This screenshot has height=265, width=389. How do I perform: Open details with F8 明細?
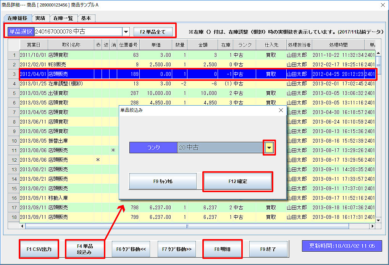[x=222, y=249]
